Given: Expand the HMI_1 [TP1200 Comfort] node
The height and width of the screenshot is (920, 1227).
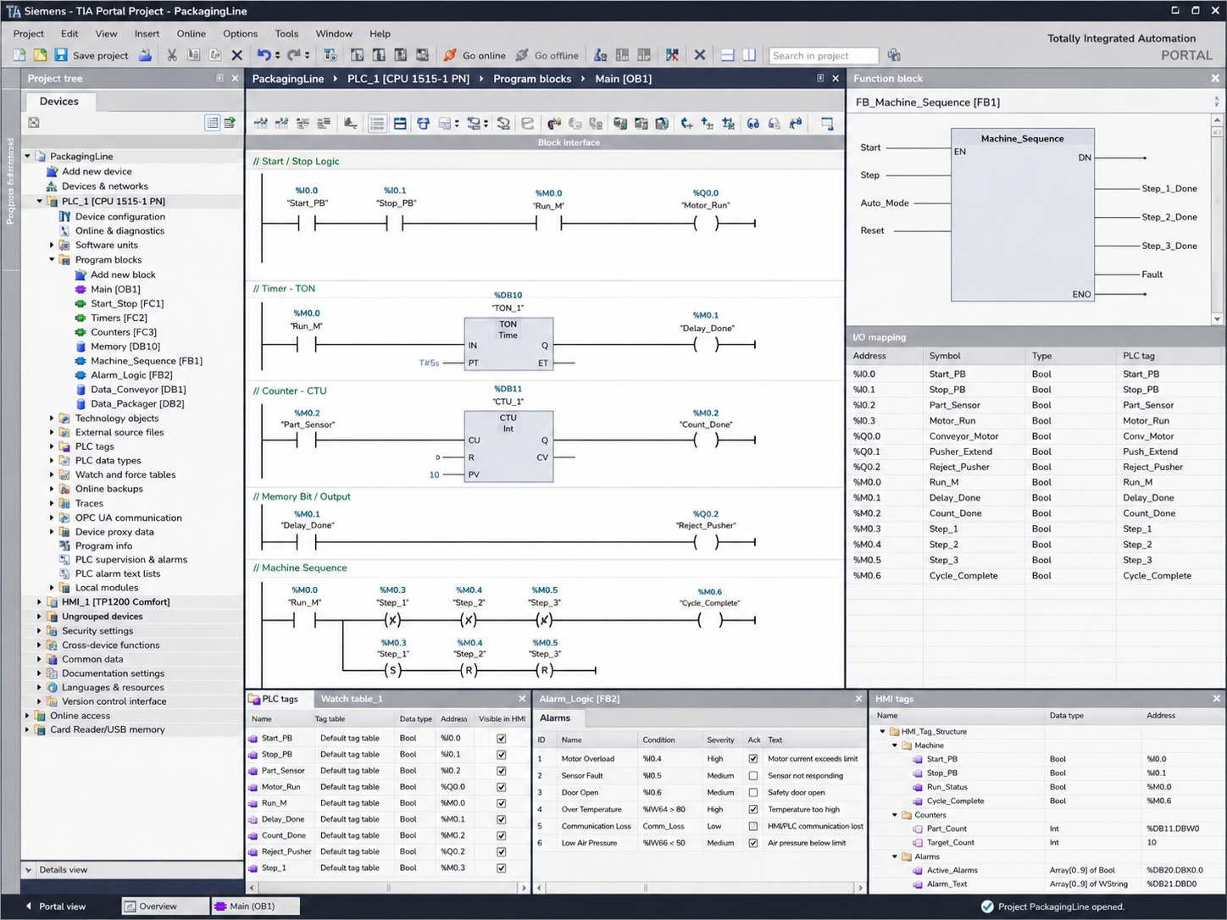Looking at the screenshot, I should (x=39, y=602).
